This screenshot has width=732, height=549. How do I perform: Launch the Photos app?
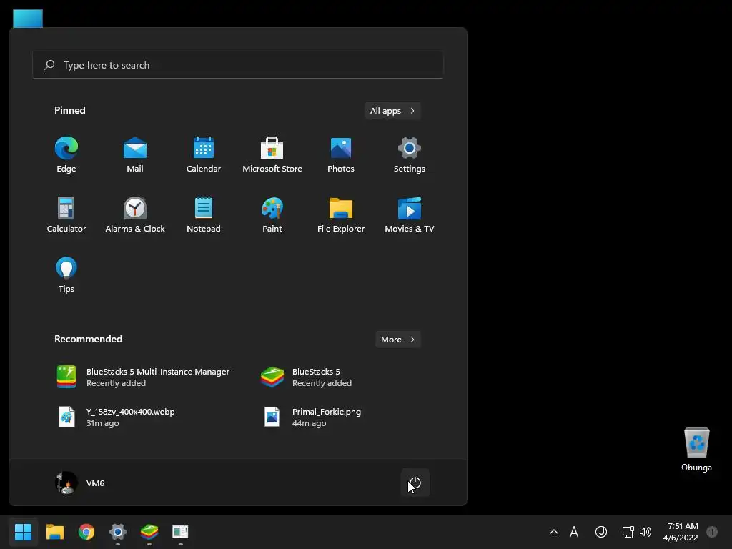tap(341, 155)
